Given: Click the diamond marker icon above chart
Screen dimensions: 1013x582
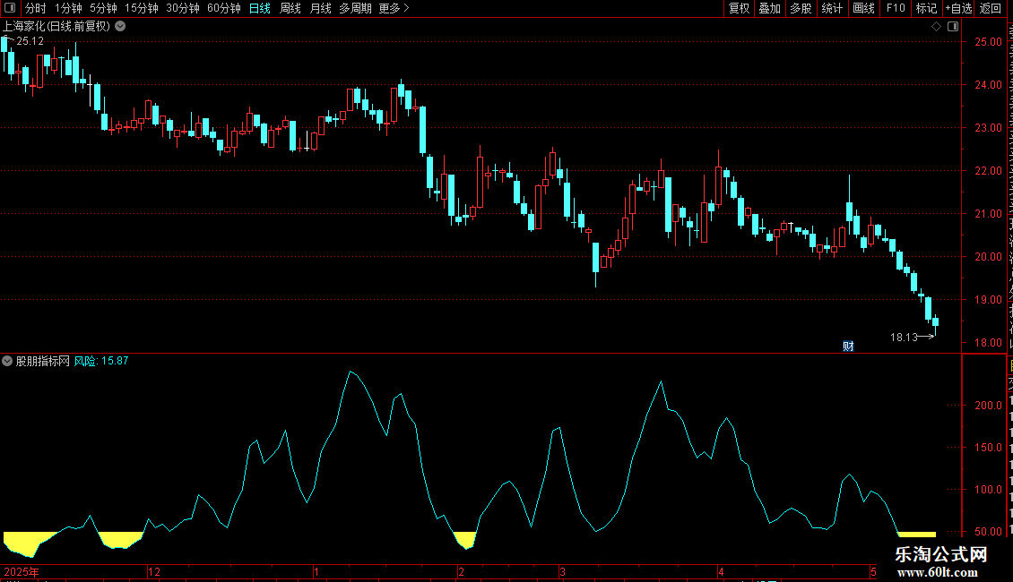Looking at the screenshot, I should pyautogui.click(x=936, y=27).
